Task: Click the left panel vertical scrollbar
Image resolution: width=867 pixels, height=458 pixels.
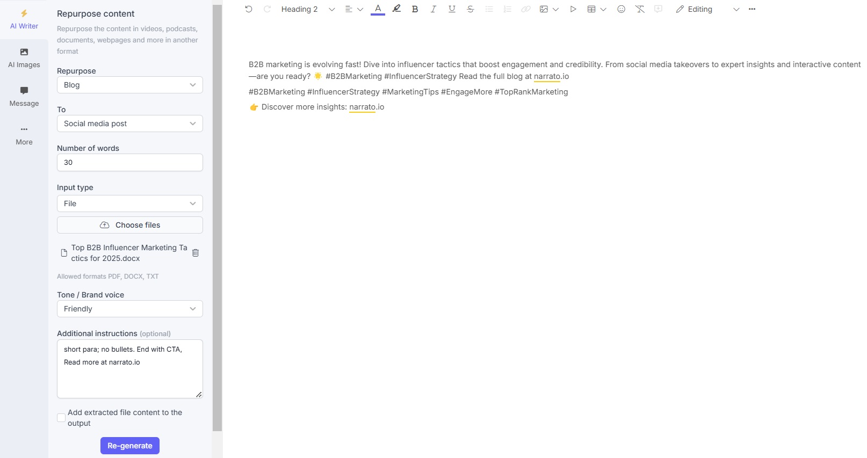Action: pyautogui.click(x=218, y=217)
